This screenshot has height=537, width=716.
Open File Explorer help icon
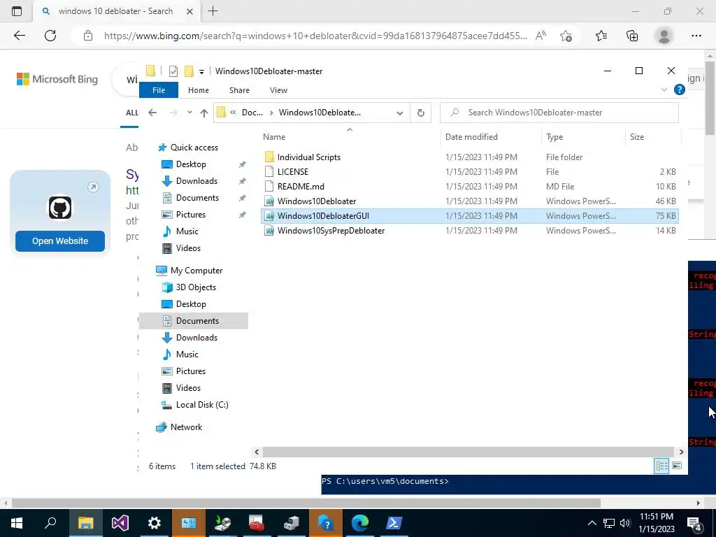tap(679, 90)
